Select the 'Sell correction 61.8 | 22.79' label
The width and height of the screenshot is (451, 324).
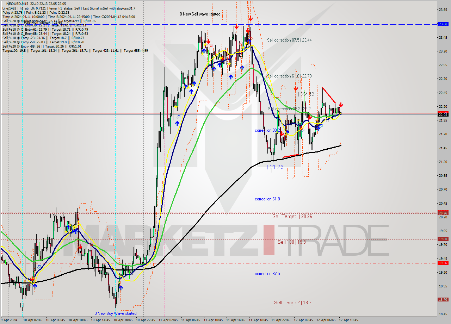pos(289,76)
